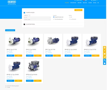107x90 pixels.
Task: Click the blue search icon in the right sidebar
Action: [105, 60]
